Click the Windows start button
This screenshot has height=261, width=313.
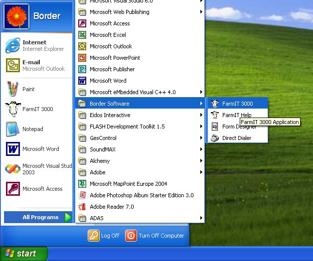[x=24, y=254]
